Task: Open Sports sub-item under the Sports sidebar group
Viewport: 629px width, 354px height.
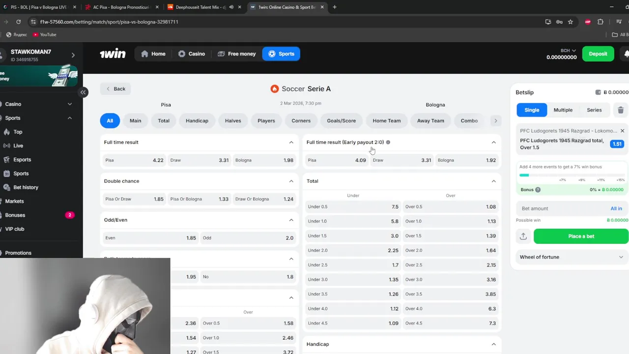Action: [x=21, y=174]
